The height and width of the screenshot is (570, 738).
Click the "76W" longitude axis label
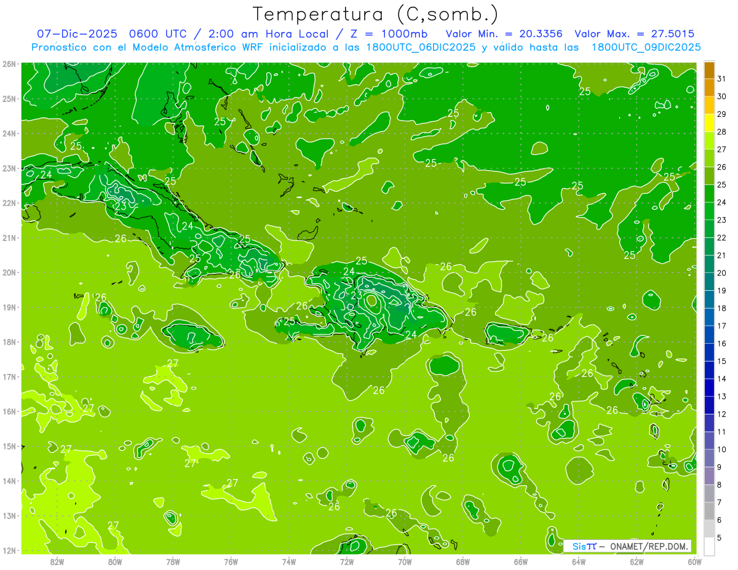pyautogui.click(x=231, y=561)
